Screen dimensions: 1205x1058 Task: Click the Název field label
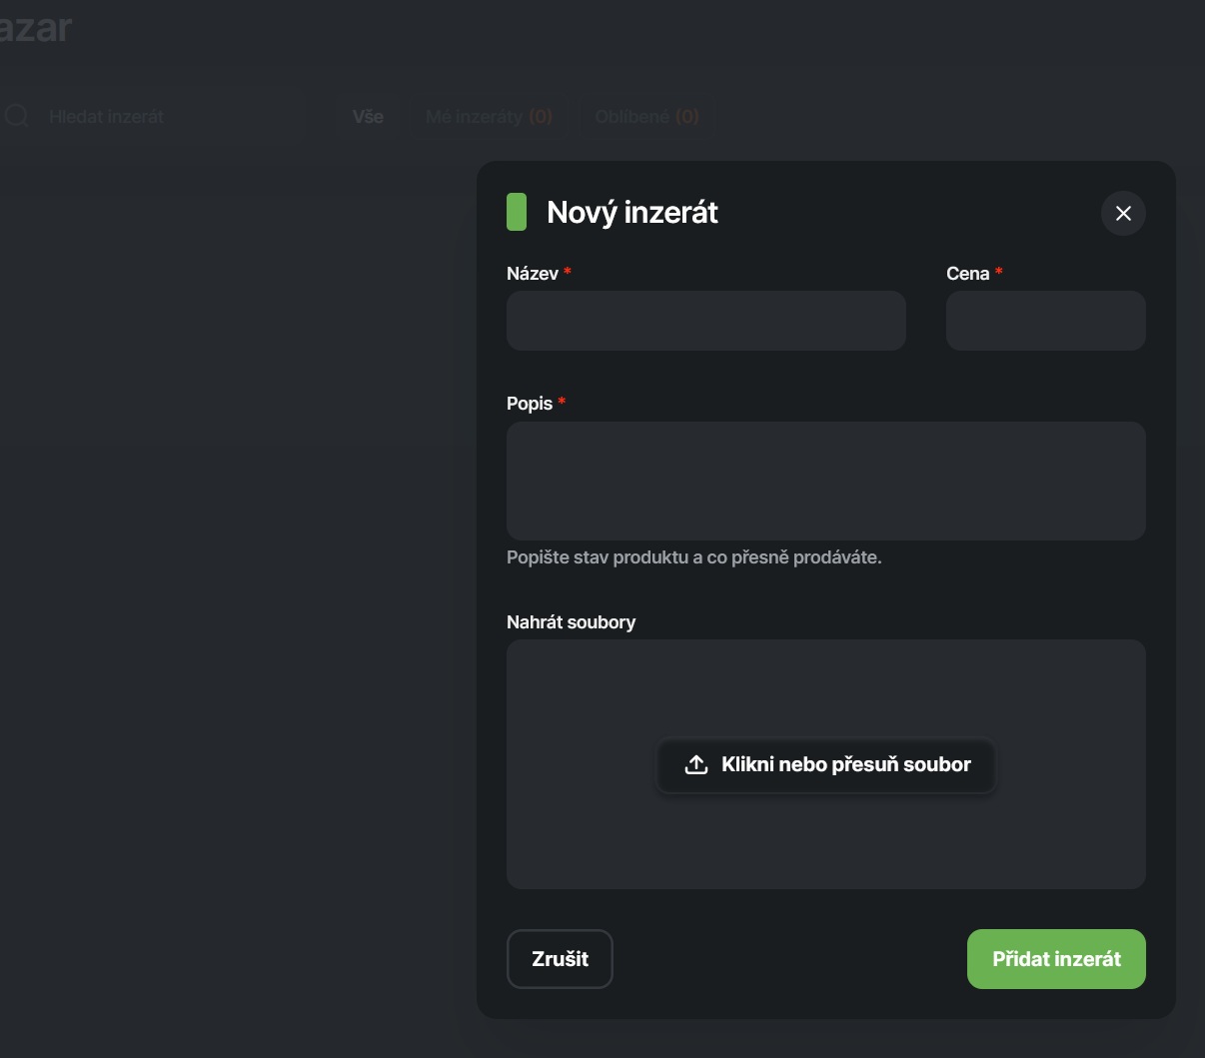point(533,274)
